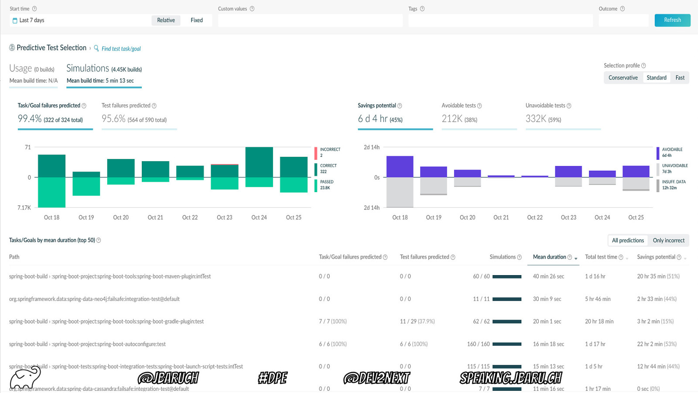Click the 60 / 60 simulations bar
Viewport: 698px width, 393px height.
click(507, 277)
